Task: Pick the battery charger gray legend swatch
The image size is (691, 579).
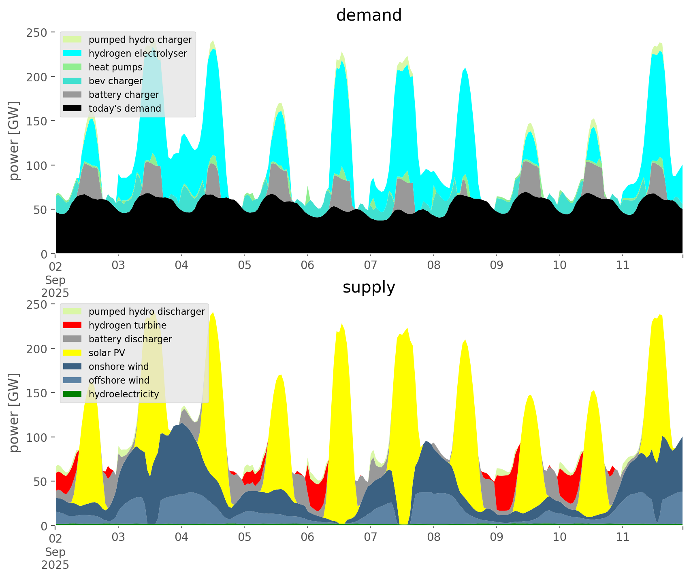Action: 73,95
